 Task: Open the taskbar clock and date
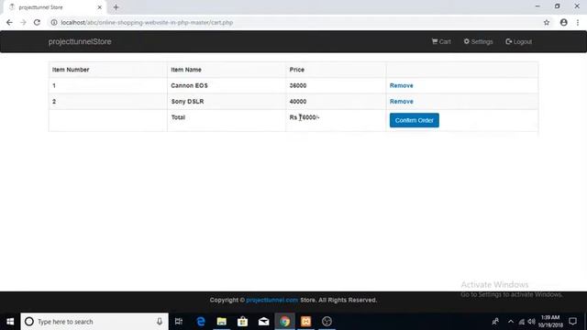click(550, 322)
